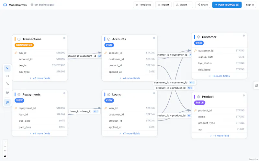This screenshot has height=161, width=259.
Task: Zoom out with the minus control
Action: coord(5,147)
